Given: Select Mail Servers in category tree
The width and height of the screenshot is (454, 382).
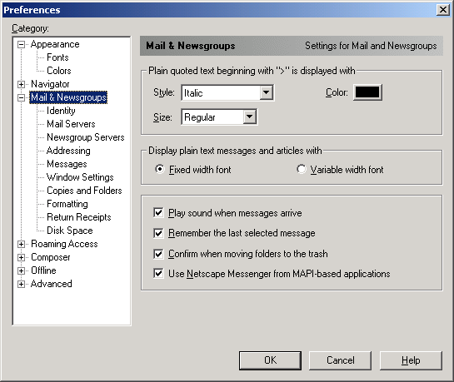Looking at the screenshot, I should (x=72, y=124).
